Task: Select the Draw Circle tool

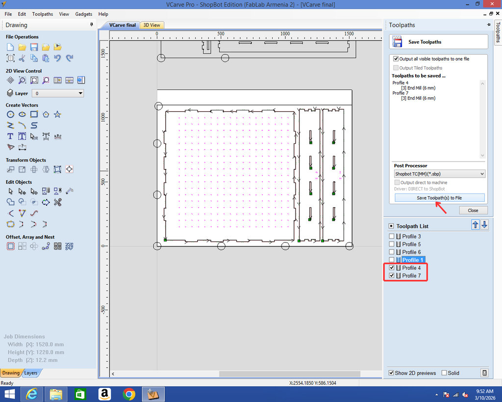Action: 10,114
